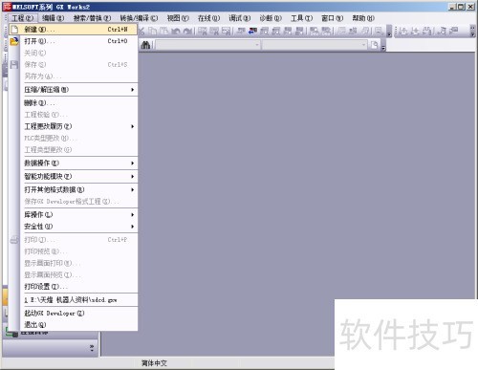Open the 转换/编译 menu
The image size is (478, 370).
(x=139, y=18)
